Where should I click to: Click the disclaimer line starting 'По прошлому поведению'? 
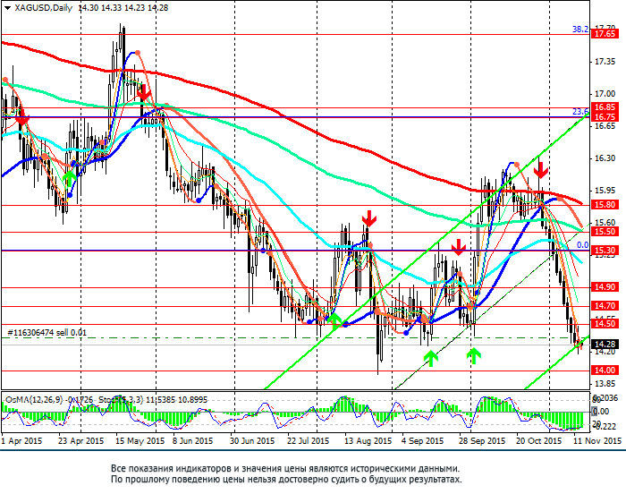pos(286,479)
